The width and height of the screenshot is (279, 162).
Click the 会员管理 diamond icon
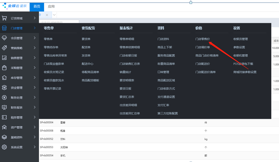point(4,38)
